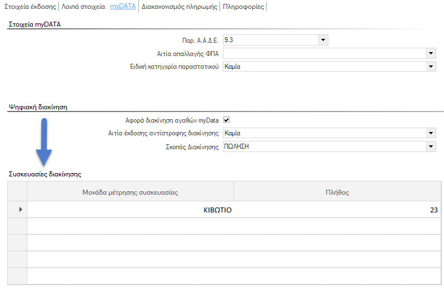Expand the Σκοπός Διακίνησης dropdown arrow

click(431, 146)
